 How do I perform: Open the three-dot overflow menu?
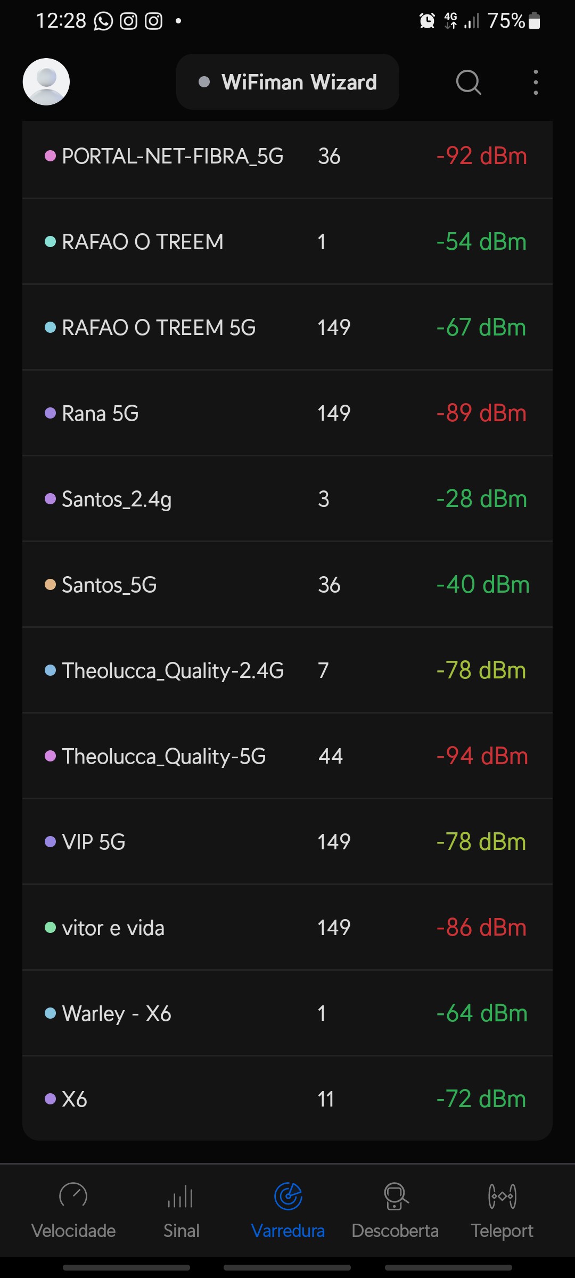click(x=536, y=83)
